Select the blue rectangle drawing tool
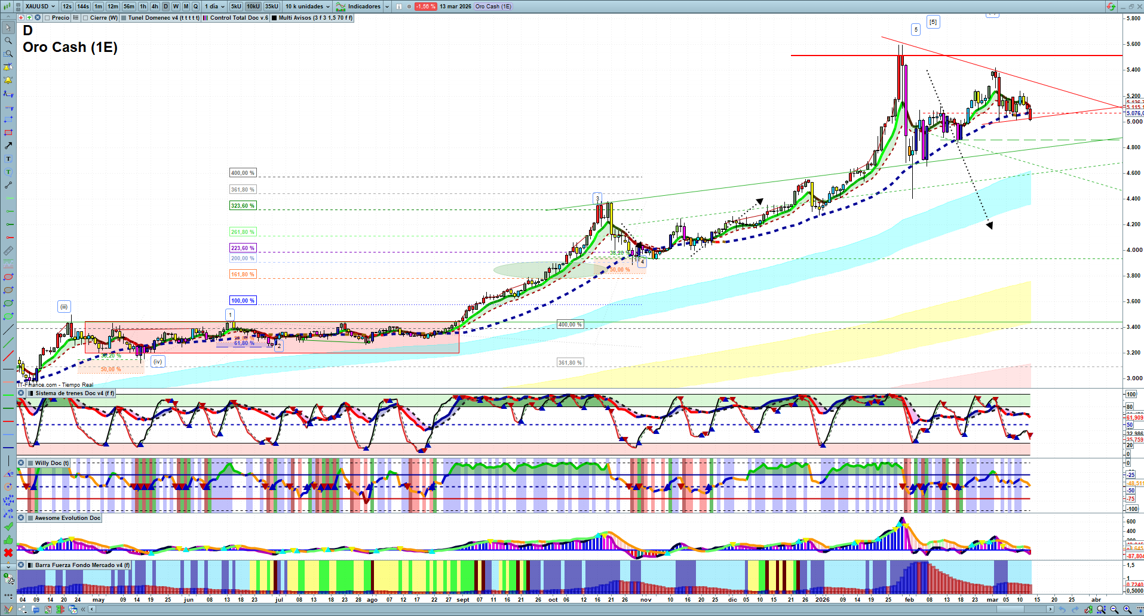 point(8,119)
